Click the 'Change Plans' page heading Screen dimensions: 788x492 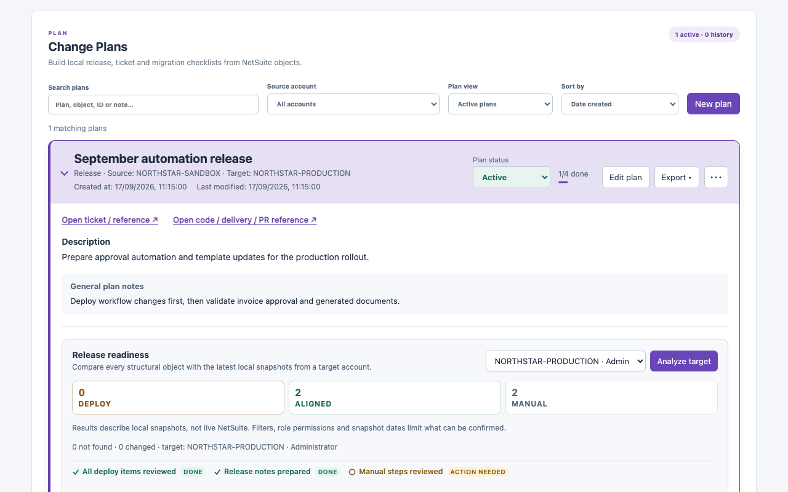coord(88,47)
